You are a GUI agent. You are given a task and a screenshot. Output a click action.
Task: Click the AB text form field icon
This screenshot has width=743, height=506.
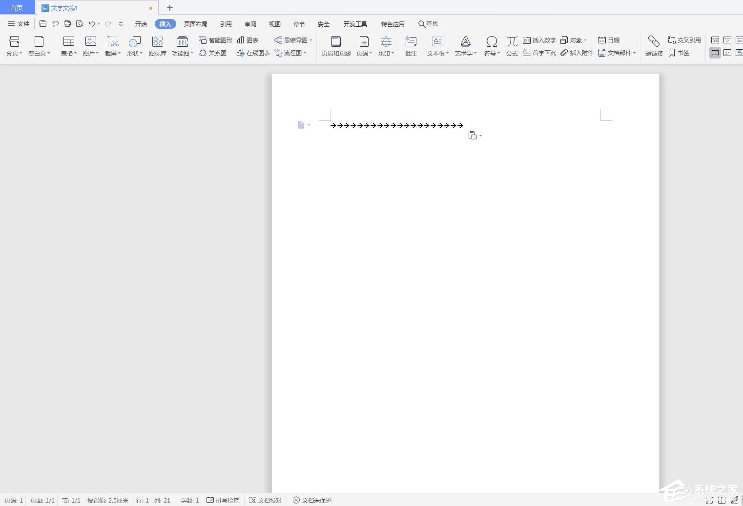pyautogui.click(x=715, y=40)
